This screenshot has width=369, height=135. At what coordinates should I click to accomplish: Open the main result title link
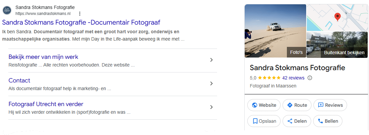81,23
